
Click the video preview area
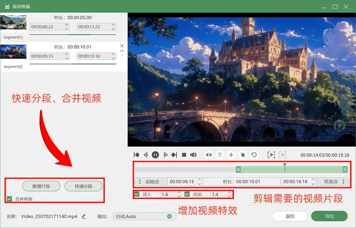[x=242, y=79]
